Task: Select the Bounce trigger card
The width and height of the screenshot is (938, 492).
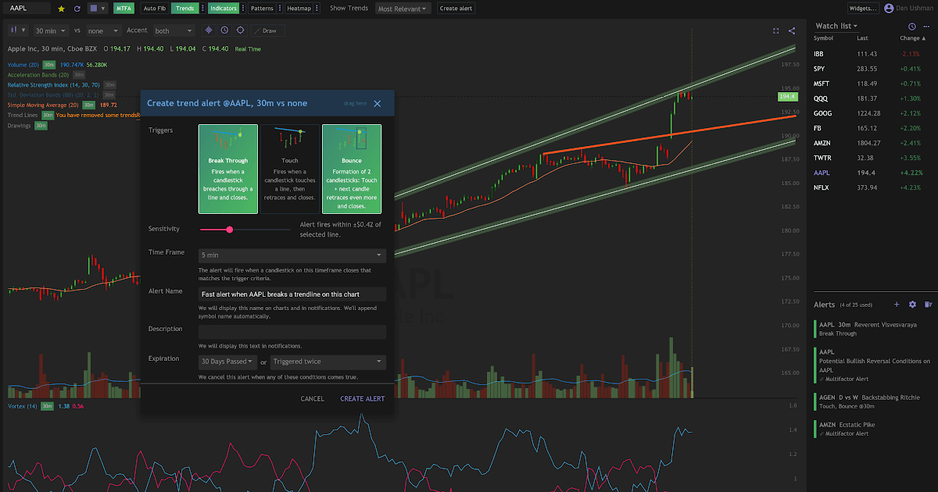Action: click(x=352, y=169)
